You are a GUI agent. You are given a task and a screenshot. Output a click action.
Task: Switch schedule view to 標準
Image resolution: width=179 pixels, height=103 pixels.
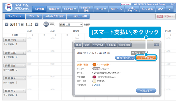(x=46, y=24)
